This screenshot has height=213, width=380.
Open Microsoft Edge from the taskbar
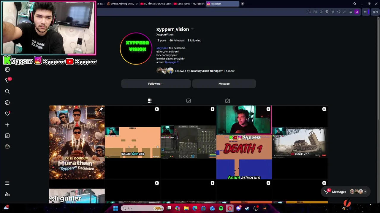point(195,208)
